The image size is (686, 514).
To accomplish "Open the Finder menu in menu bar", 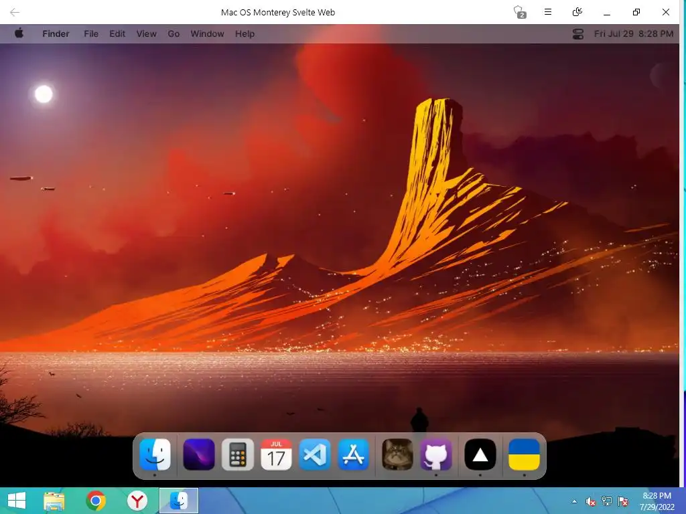I will click(x=56, y=33).
